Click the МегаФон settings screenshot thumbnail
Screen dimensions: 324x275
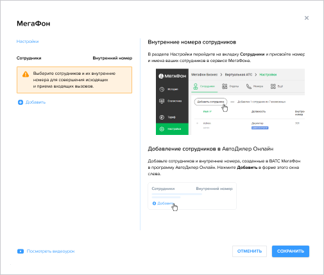click(x=230, y=102)
